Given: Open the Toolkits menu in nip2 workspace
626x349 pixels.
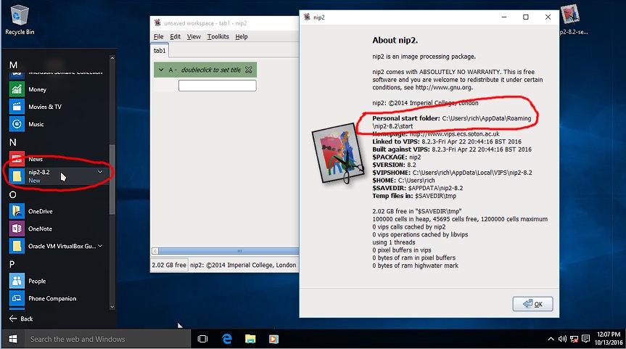Looking at the screenshot, I should pos(218,36).
